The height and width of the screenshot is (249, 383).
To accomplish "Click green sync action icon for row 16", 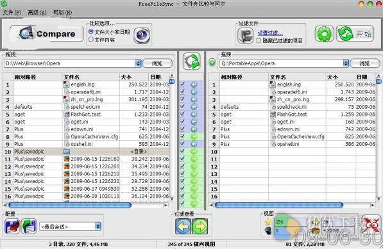I will (x=194, y=196).
